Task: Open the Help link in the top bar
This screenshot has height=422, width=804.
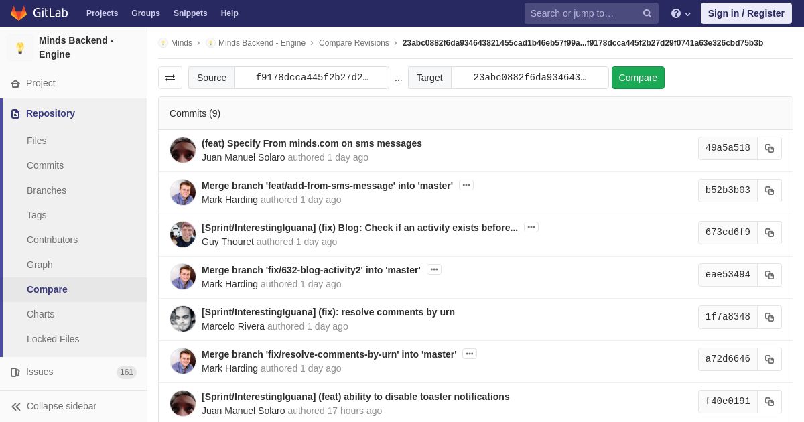Action: click(x=230, y=13)
